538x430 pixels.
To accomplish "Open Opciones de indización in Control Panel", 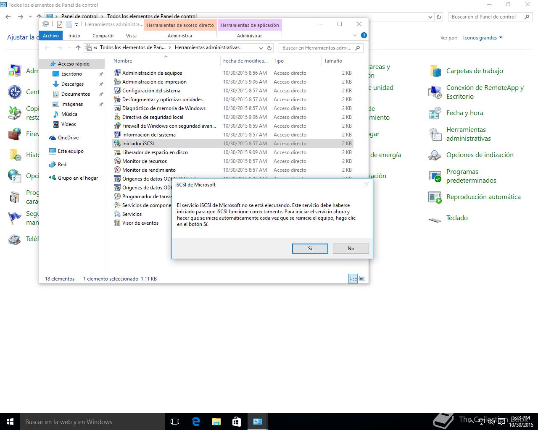I will coord(471,155).
